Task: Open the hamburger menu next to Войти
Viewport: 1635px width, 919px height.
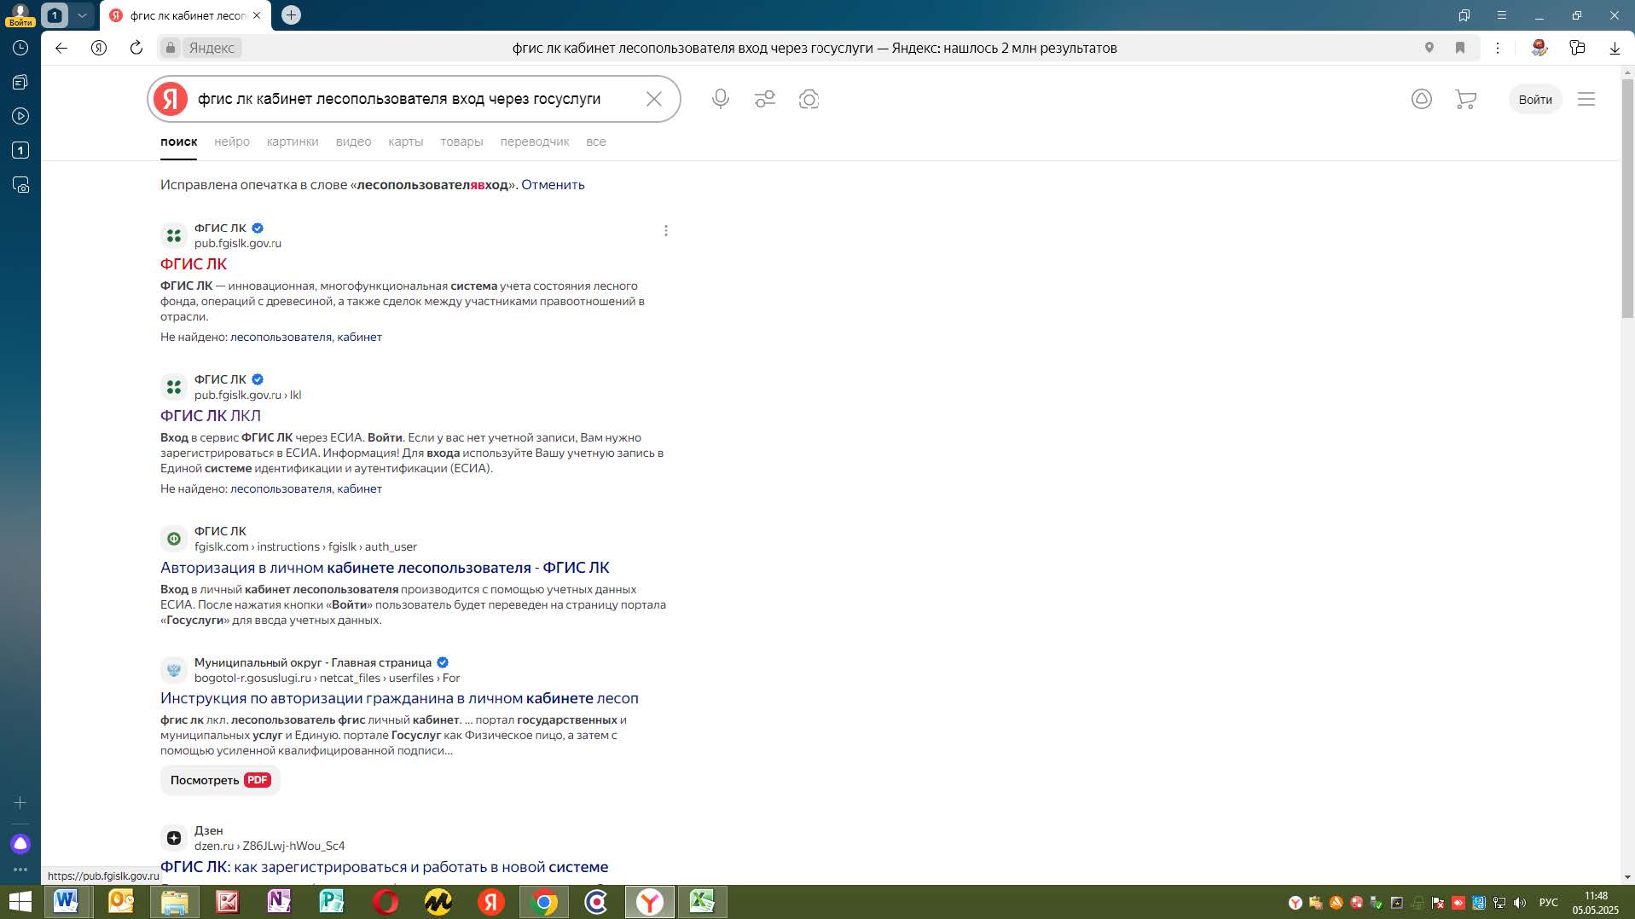Action: click(1586, 99)
